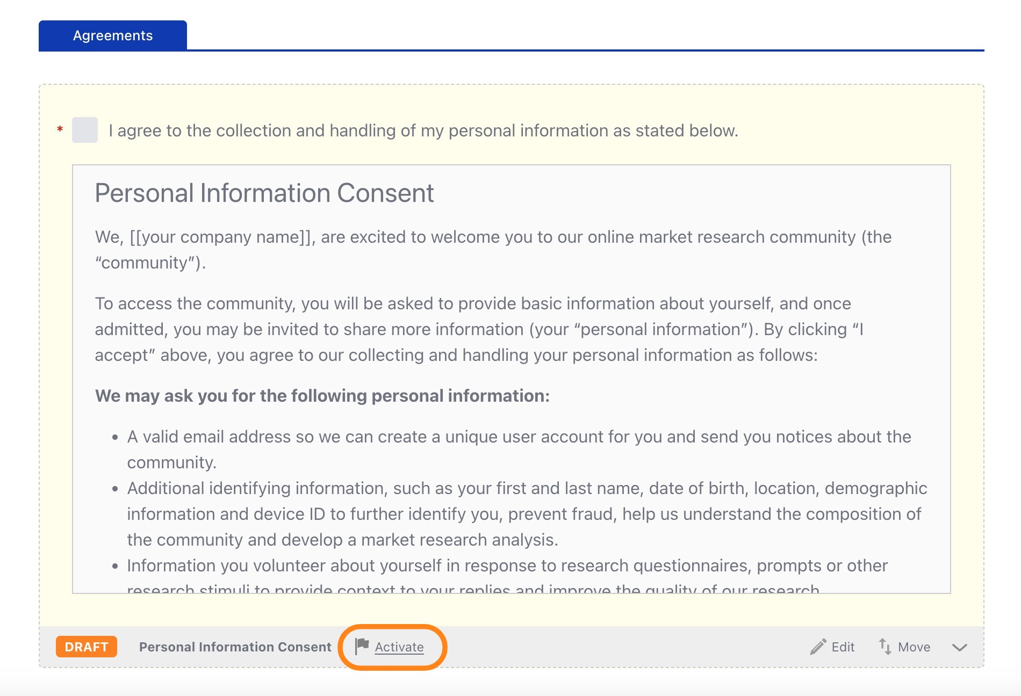Check the personal information agreement checkbox
The image size is (1021, 696).
85,130
